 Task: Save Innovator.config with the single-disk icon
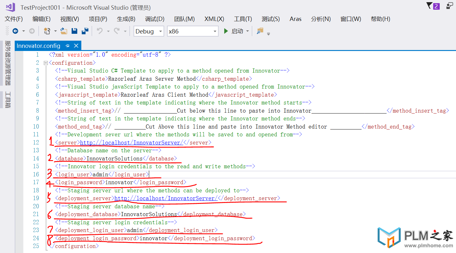(x=74, y=31)
